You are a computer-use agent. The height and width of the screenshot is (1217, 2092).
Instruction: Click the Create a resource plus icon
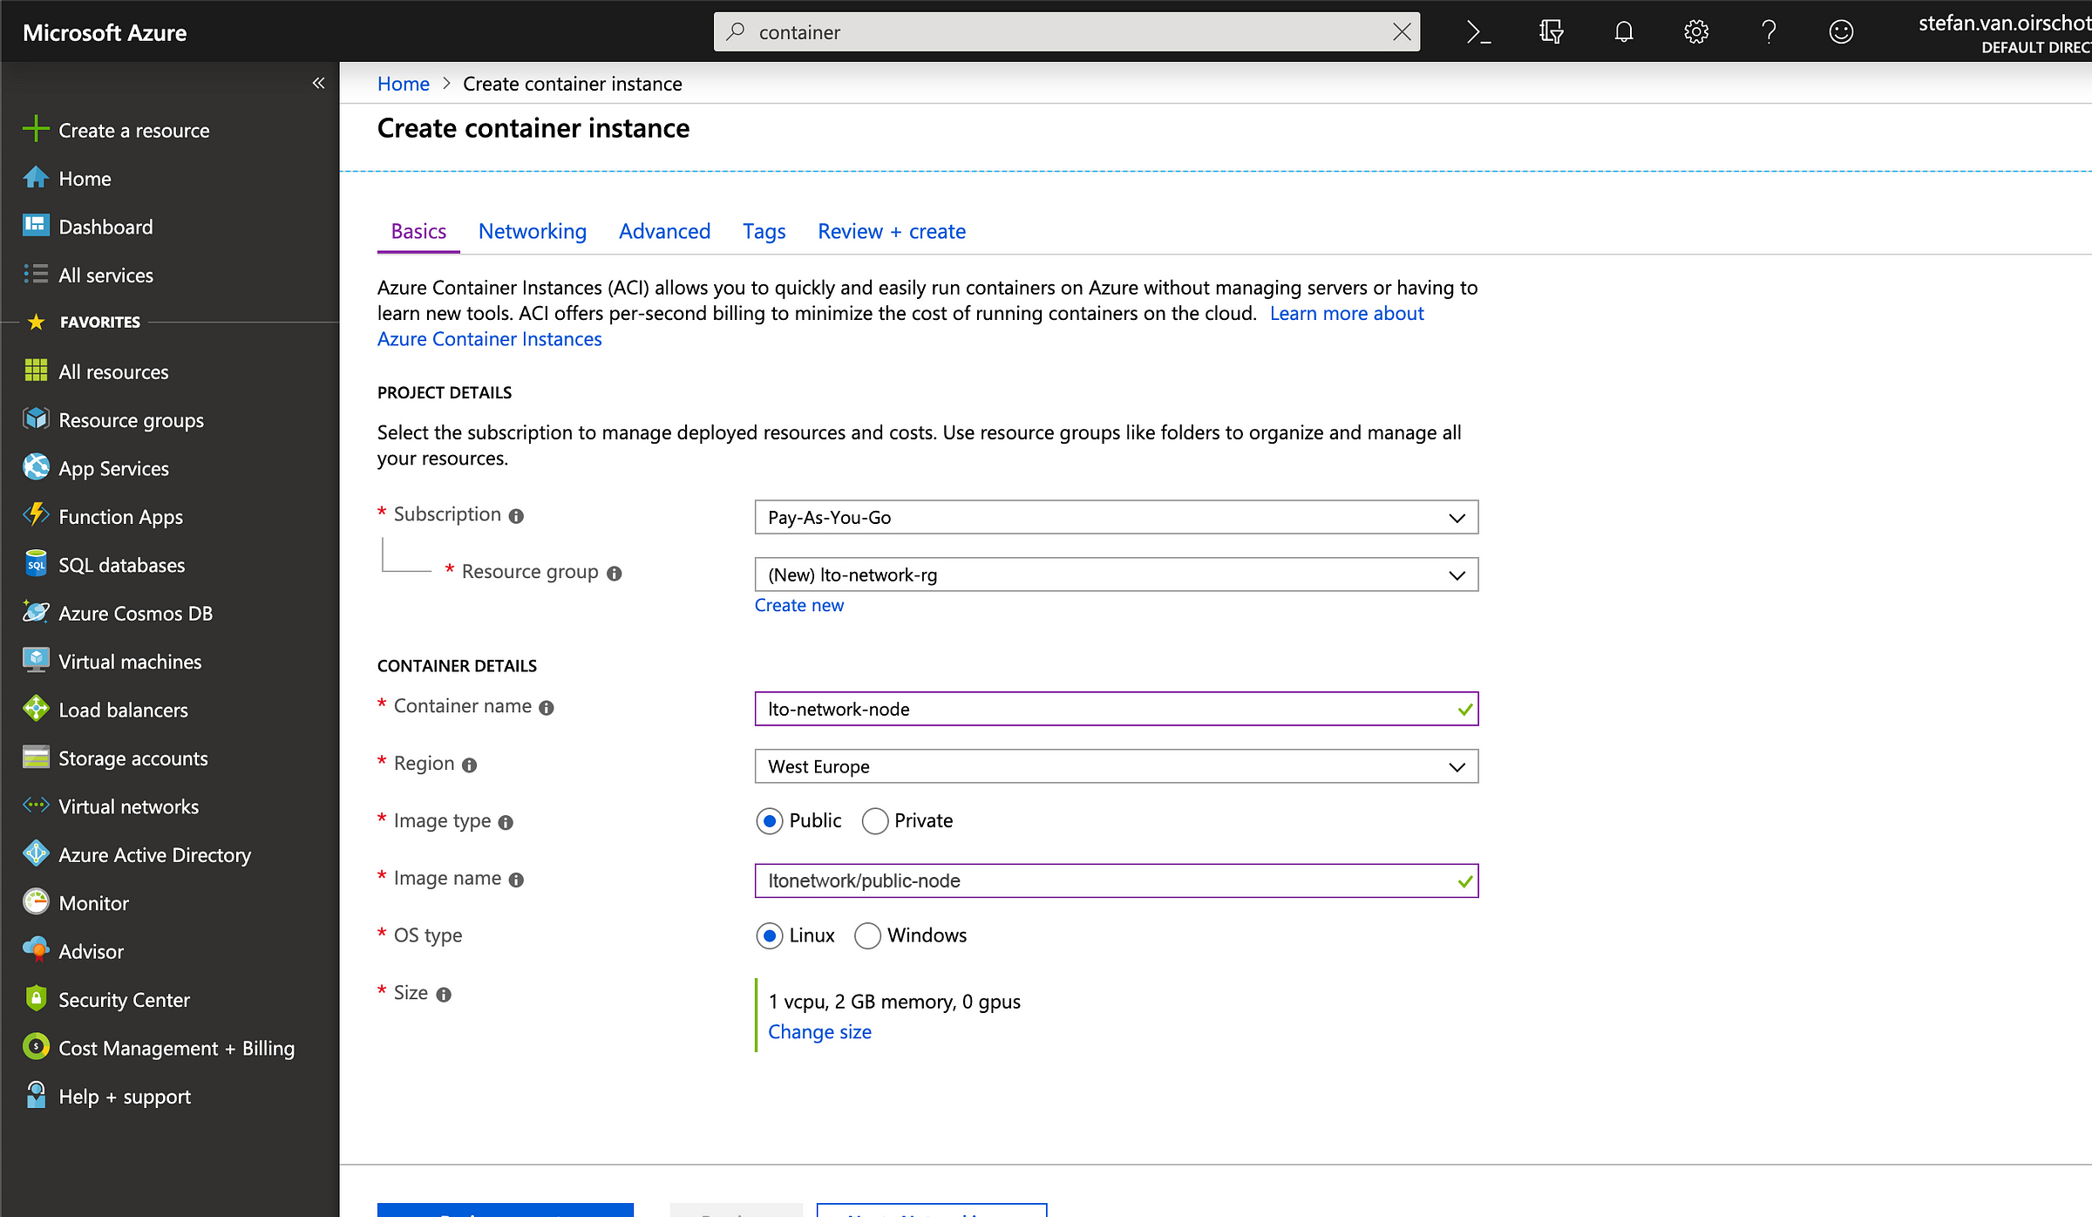36,129
